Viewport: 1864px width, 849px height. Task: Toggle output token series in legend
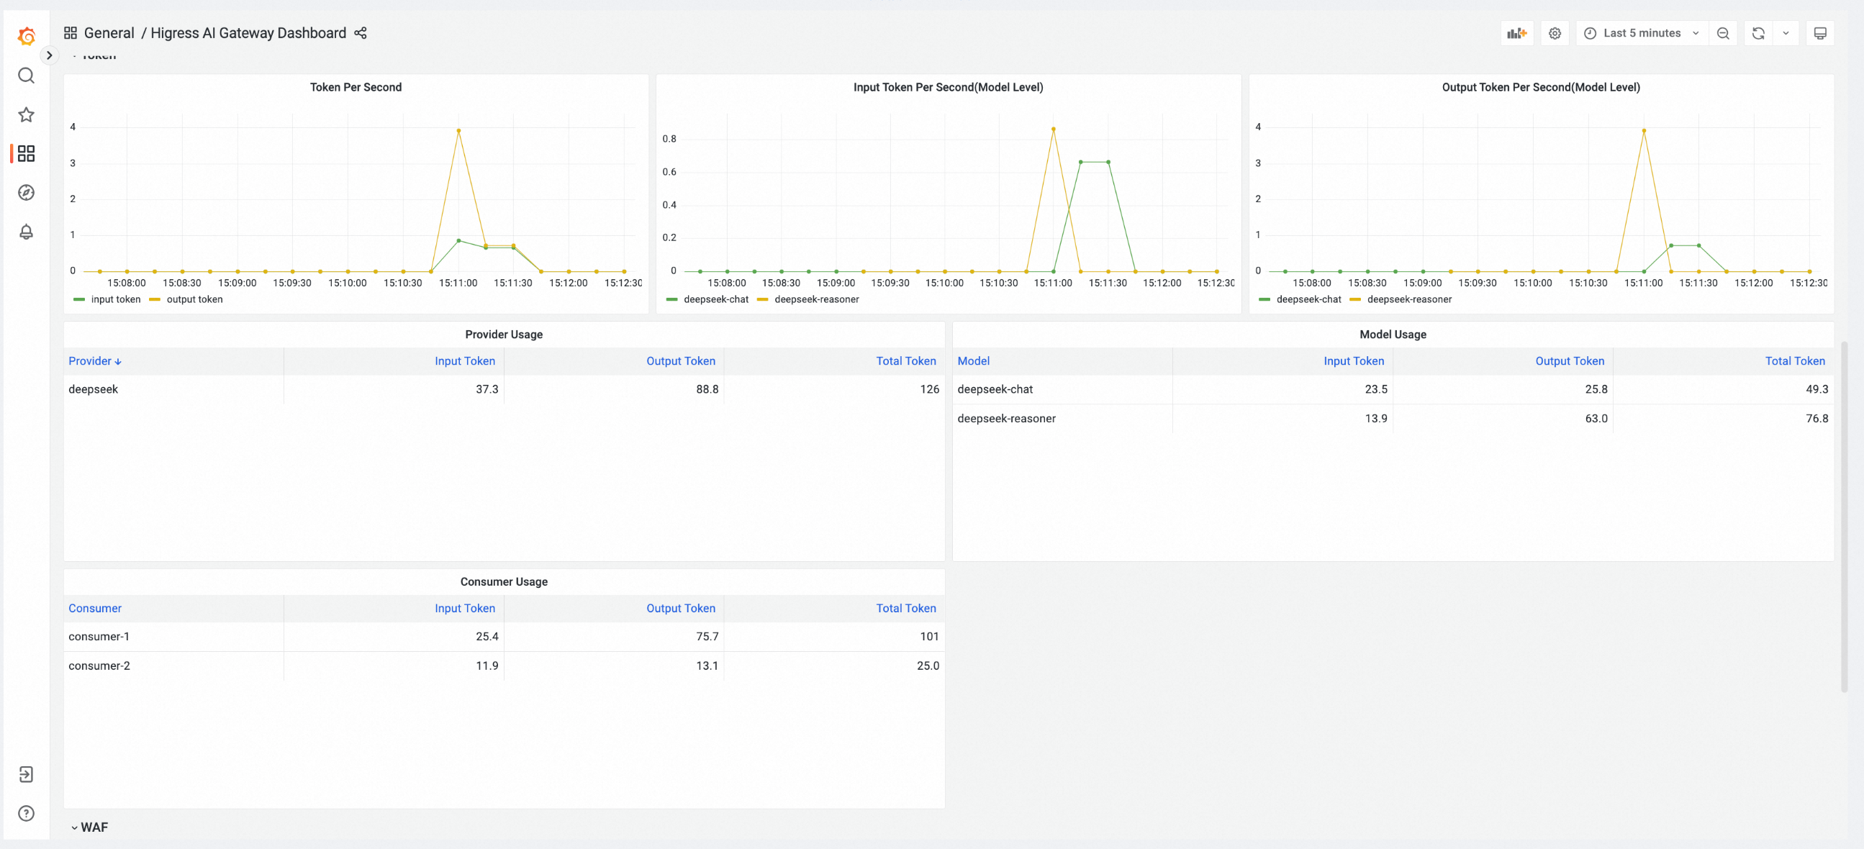[x=194, y=299]
